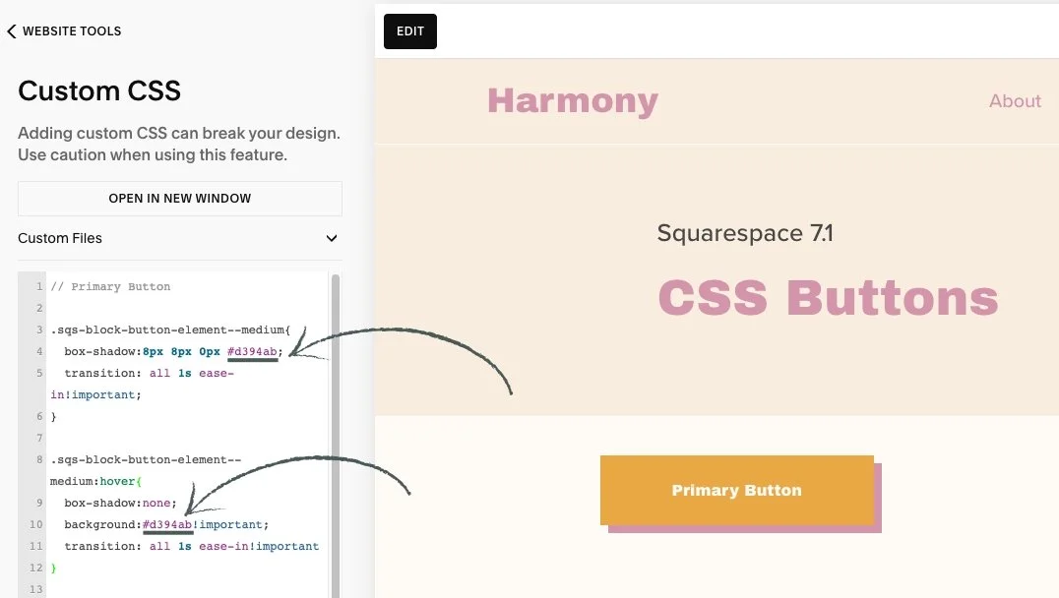Screen dimensions: 1059x598
Task: Click the 'CSS Buttons' heading
Action: (x=828, y=297)
